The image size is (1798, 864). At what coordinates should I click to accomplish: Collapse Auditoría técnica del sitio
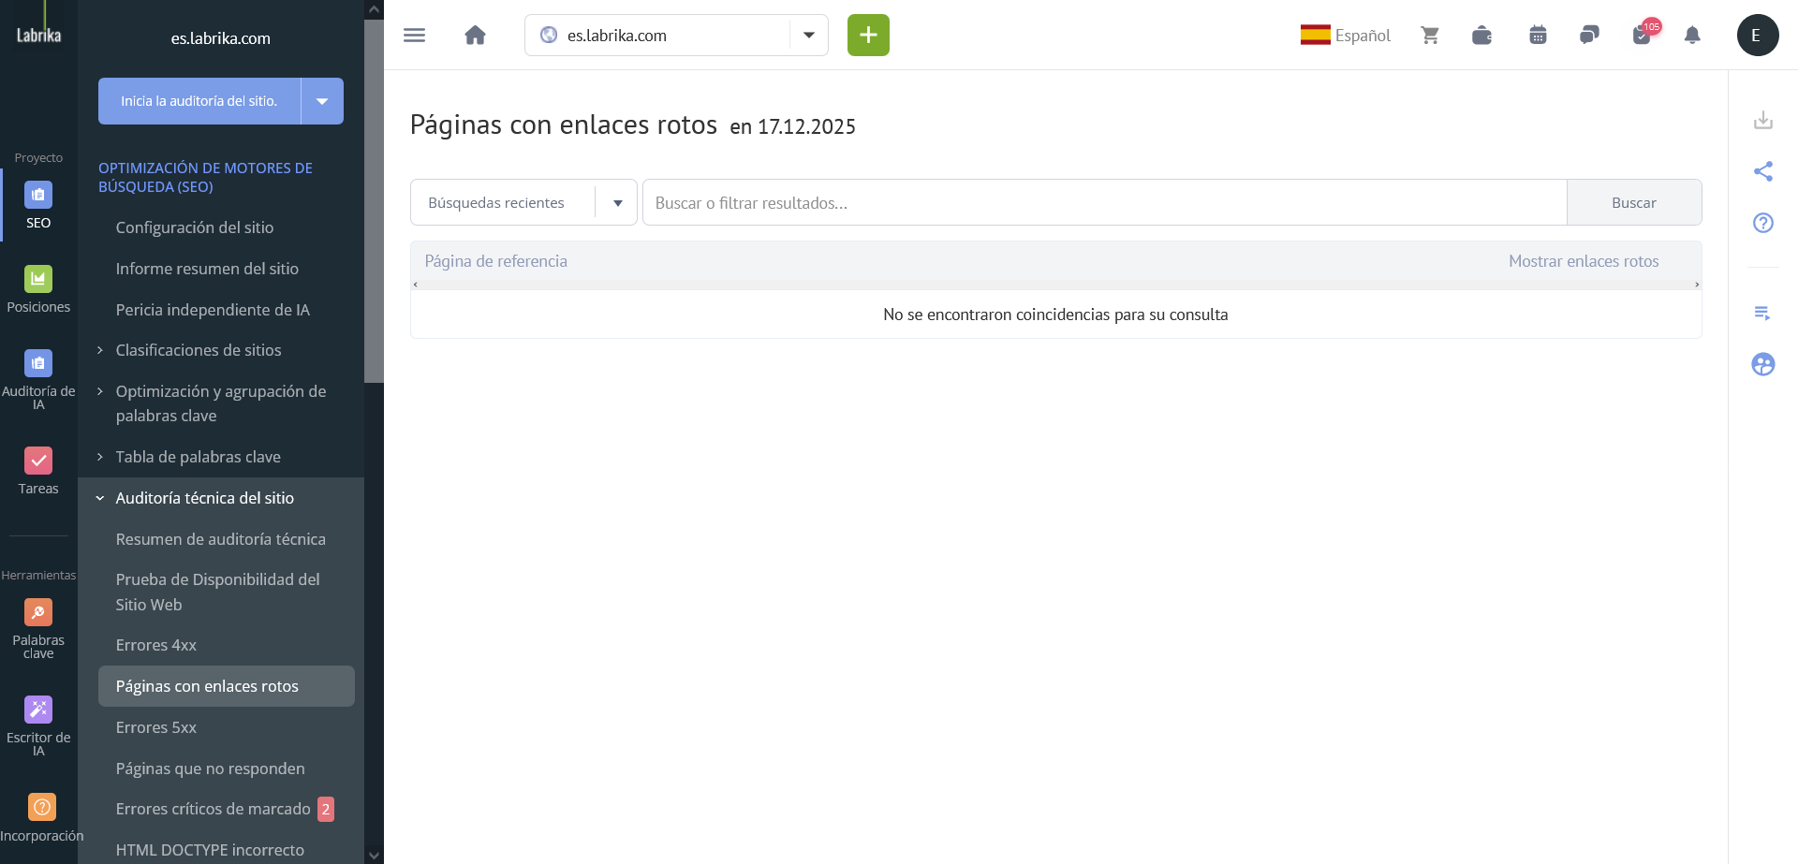100,498
